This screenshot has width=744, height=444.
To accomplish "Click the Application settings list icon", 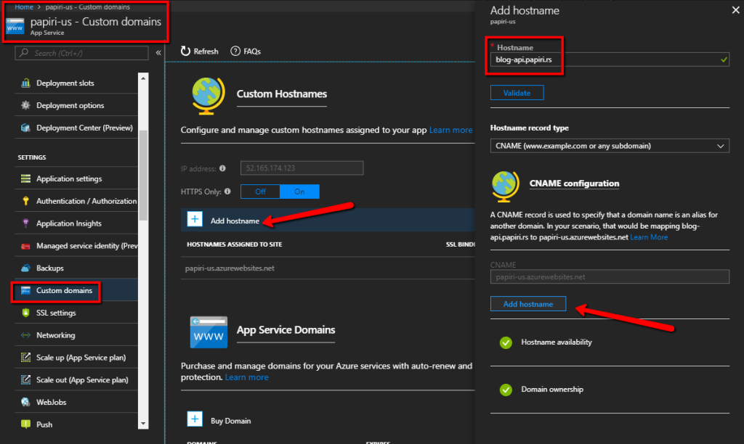I will coord(25,178).
